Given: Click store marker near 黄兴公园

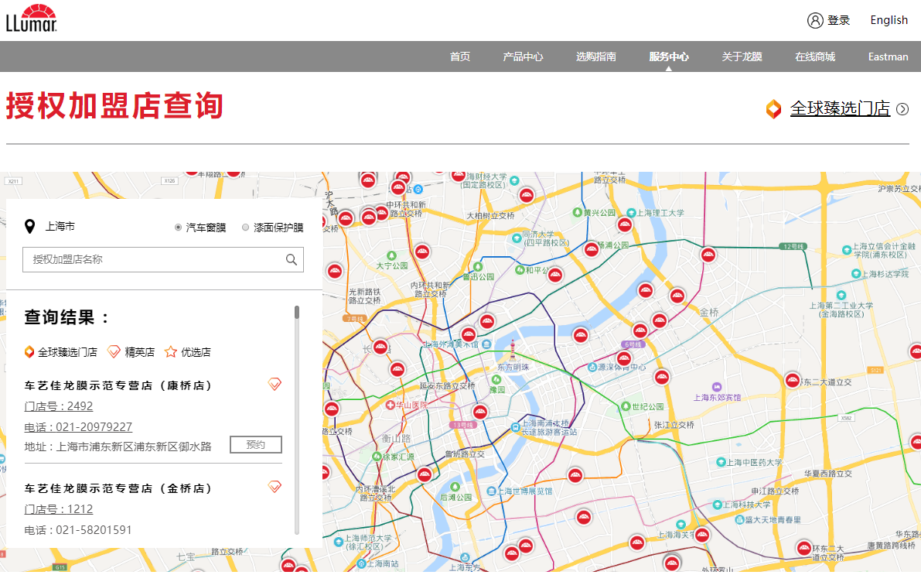Looking at the screenshot, I should pyautogui.click(x=625, y=224).
